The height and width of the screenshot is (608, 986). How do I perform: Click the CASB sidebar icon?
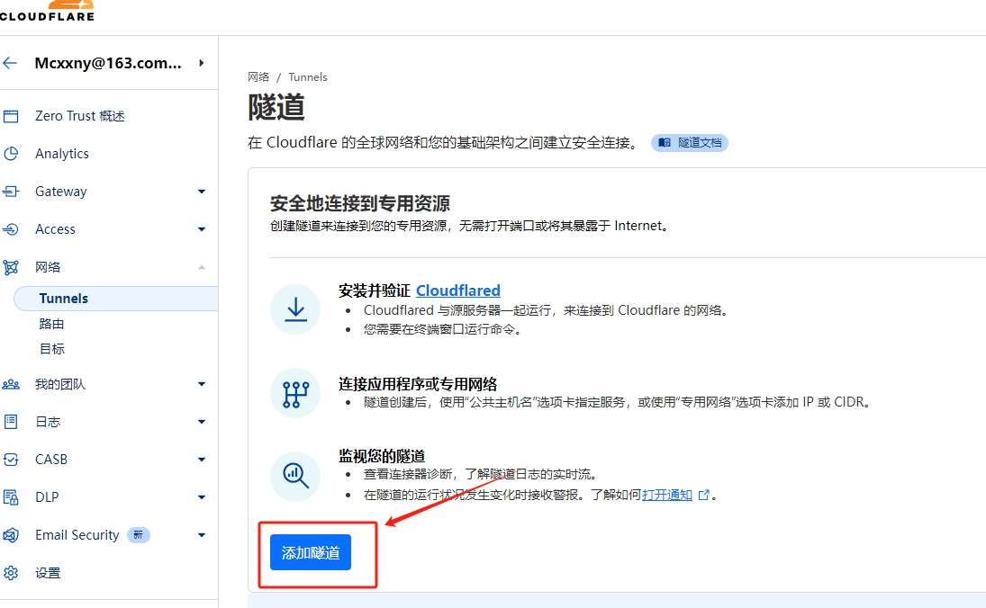tap(11, 460)
